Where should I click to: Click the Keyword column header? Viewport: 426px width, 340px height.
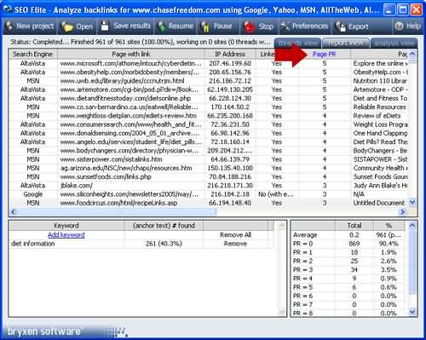pyautogui.click(x=66, y=226)
